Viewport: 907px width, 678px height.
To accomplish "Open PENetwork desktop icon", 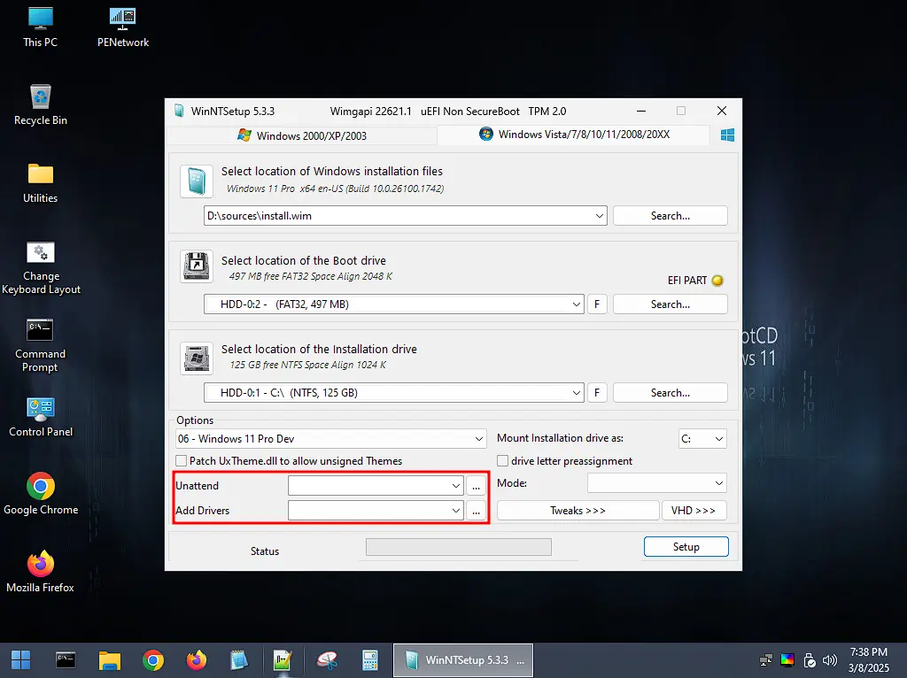I will (123, 27).
